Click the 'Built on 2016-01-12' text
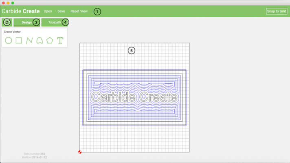Viewport: 290px width, 163px height. click(x=34, y=157)
